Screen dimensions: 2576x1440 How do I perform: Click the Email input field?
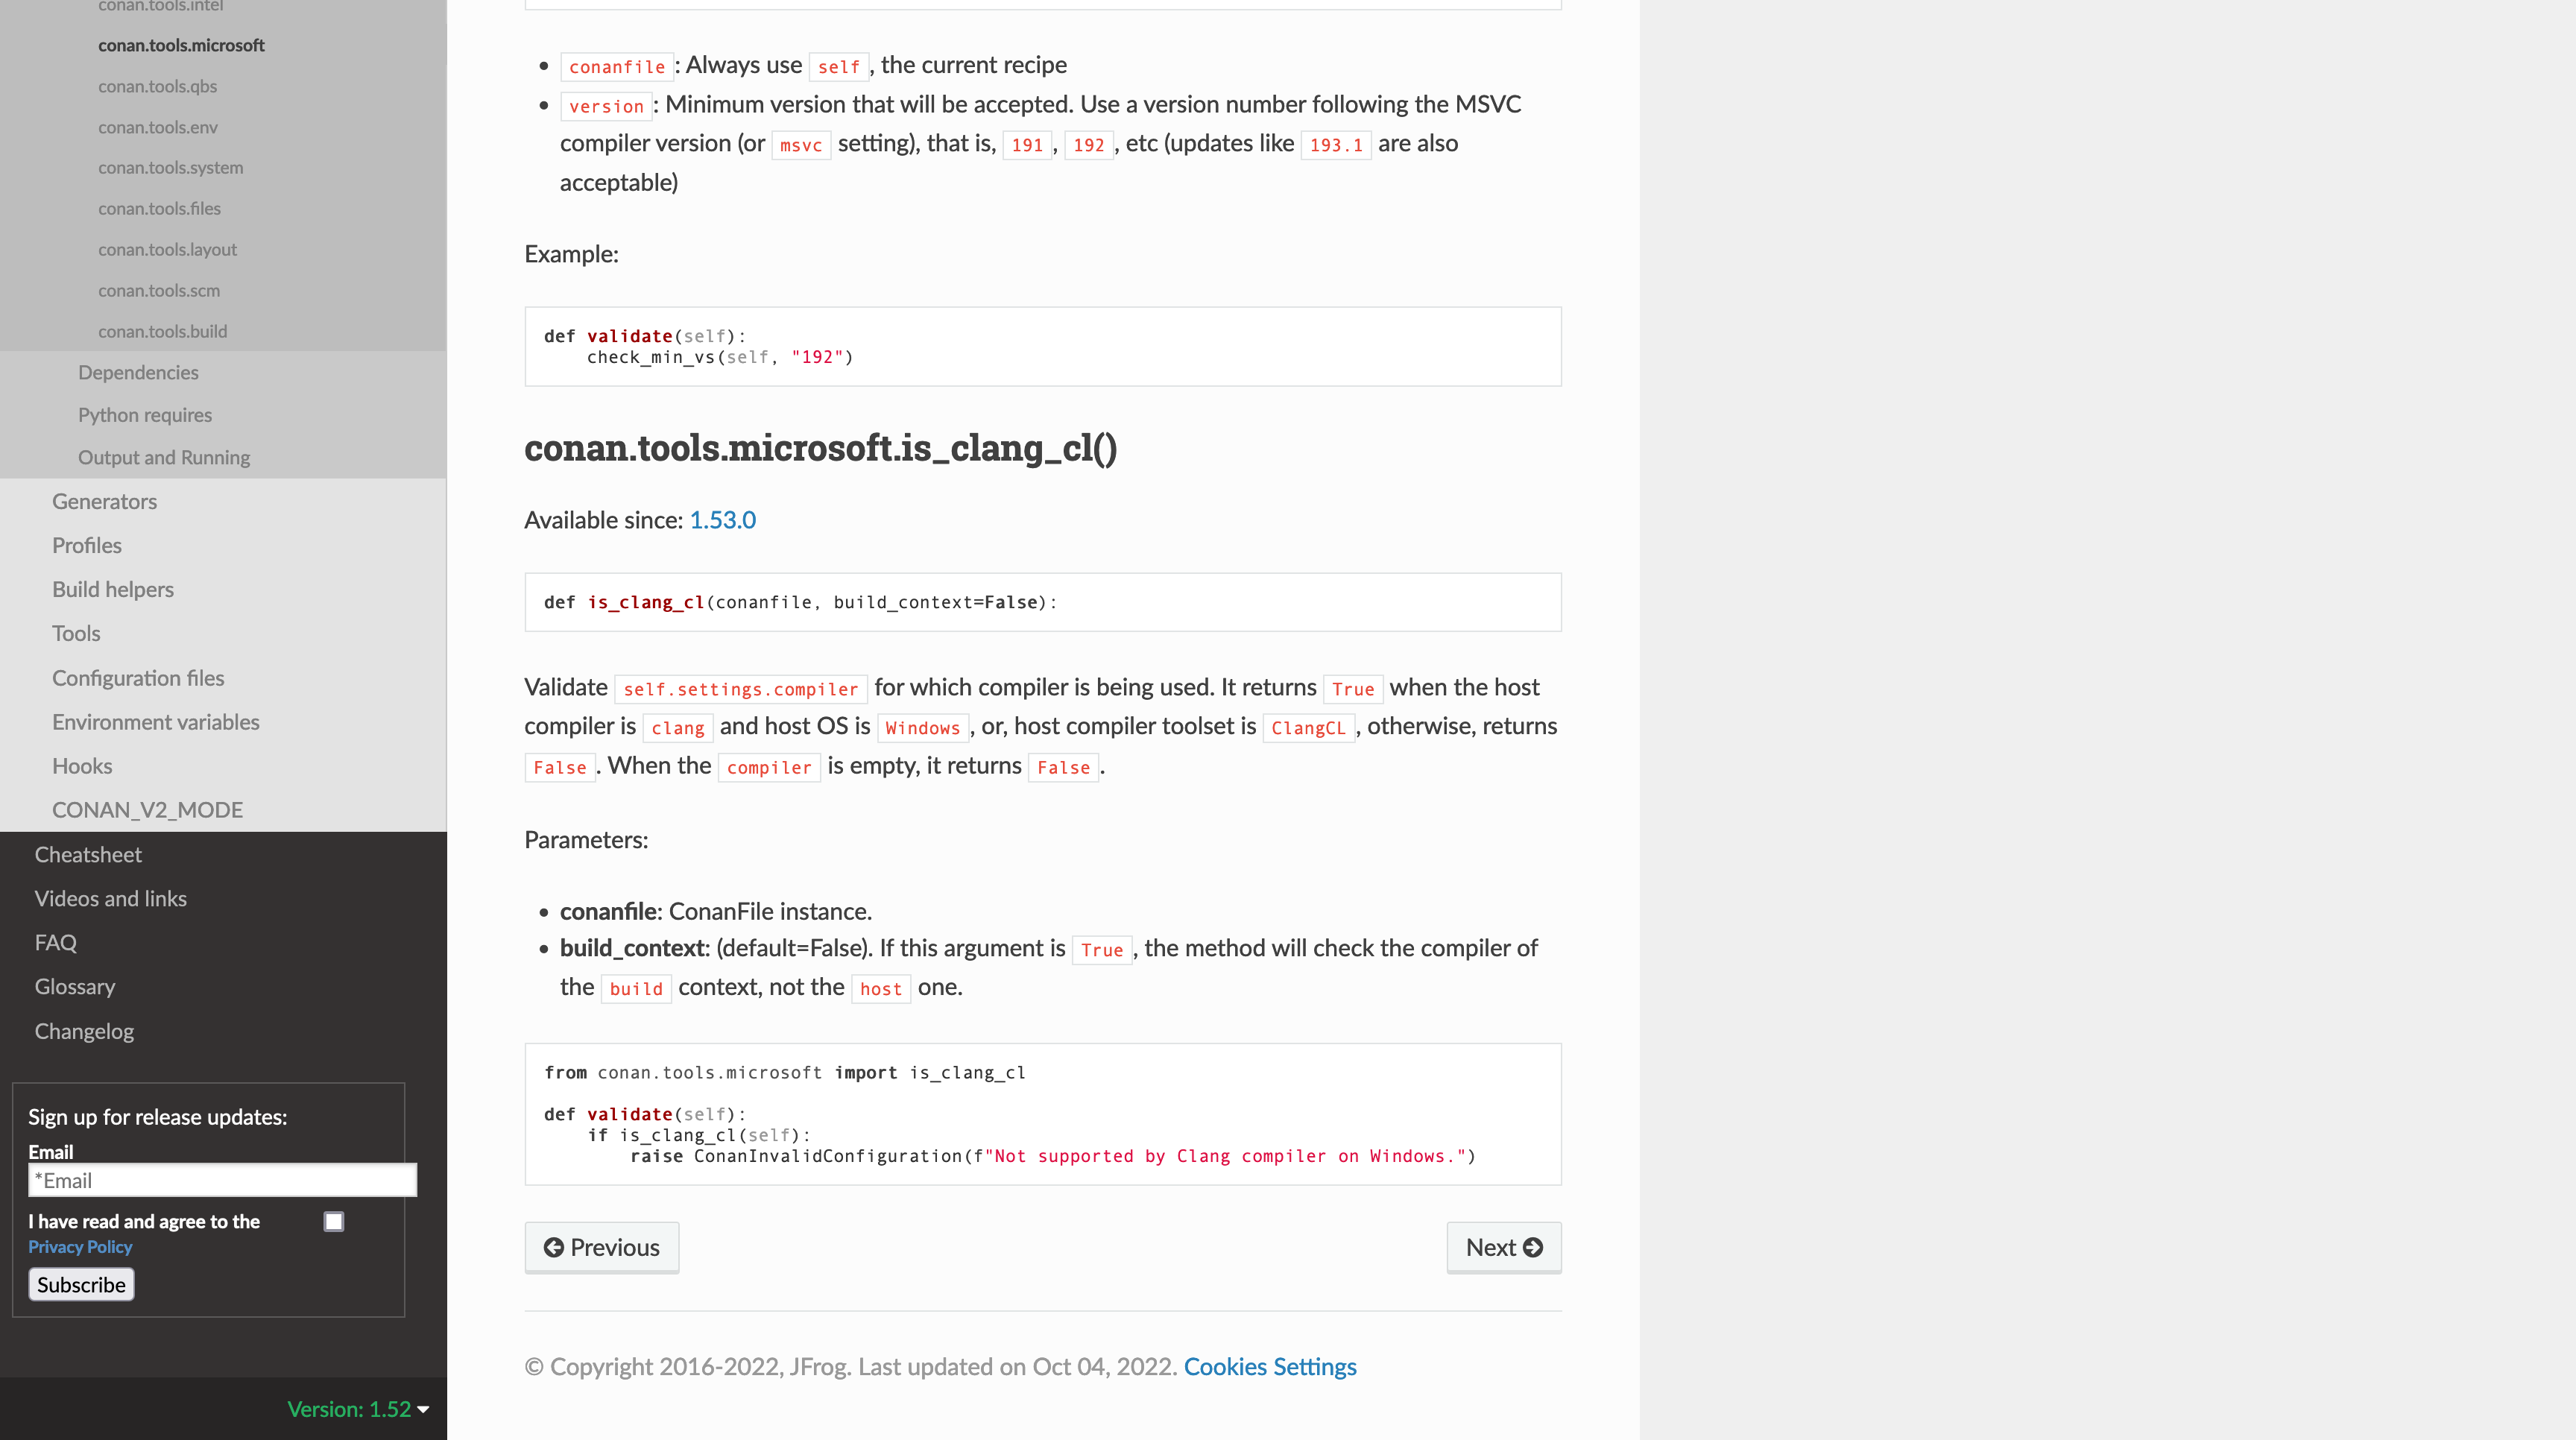click(222, 1180)
